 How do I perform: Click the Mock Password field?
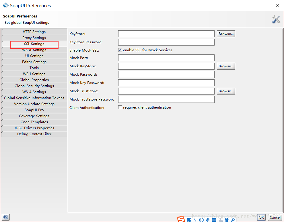(x=166, y=74)
